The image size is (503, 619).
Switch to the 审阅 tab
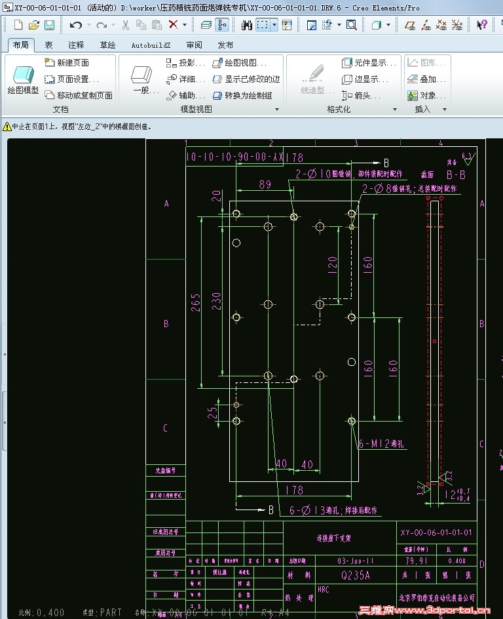(x=194, y=45)
